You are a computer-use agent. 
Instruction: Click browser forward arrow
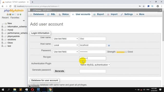[6, 6]
